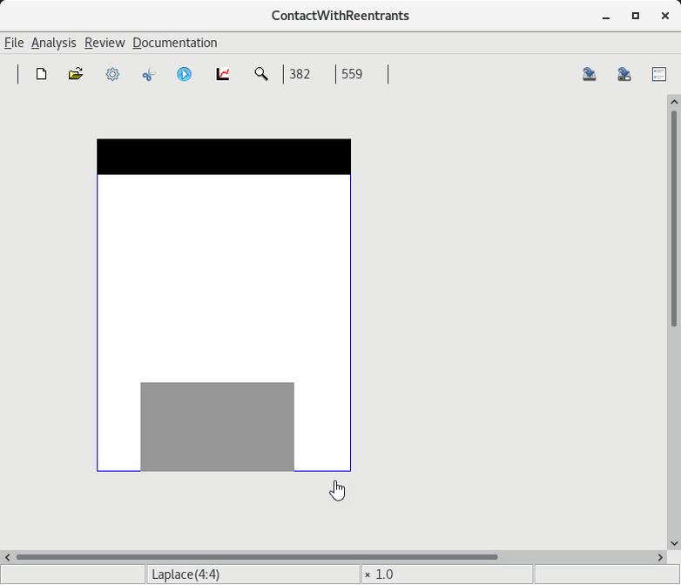Select the magnifier zoom tool
The image size is (681, 585).
pos(260,74)
